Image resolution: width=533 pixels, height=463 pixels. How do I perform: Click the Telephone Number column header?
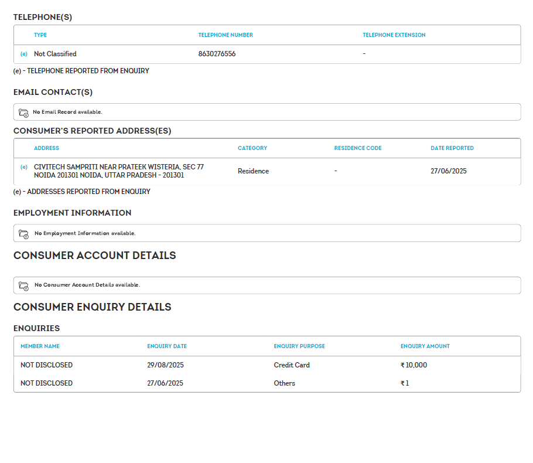coord(225,35)
